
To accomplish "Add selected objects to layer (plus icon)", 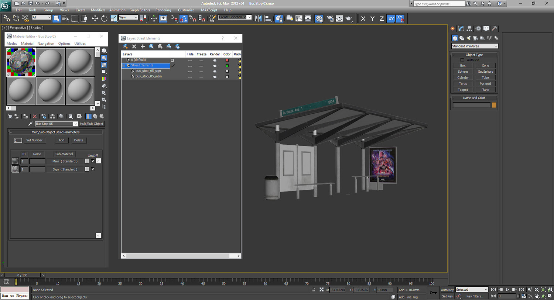I will [x=143, y=46].
